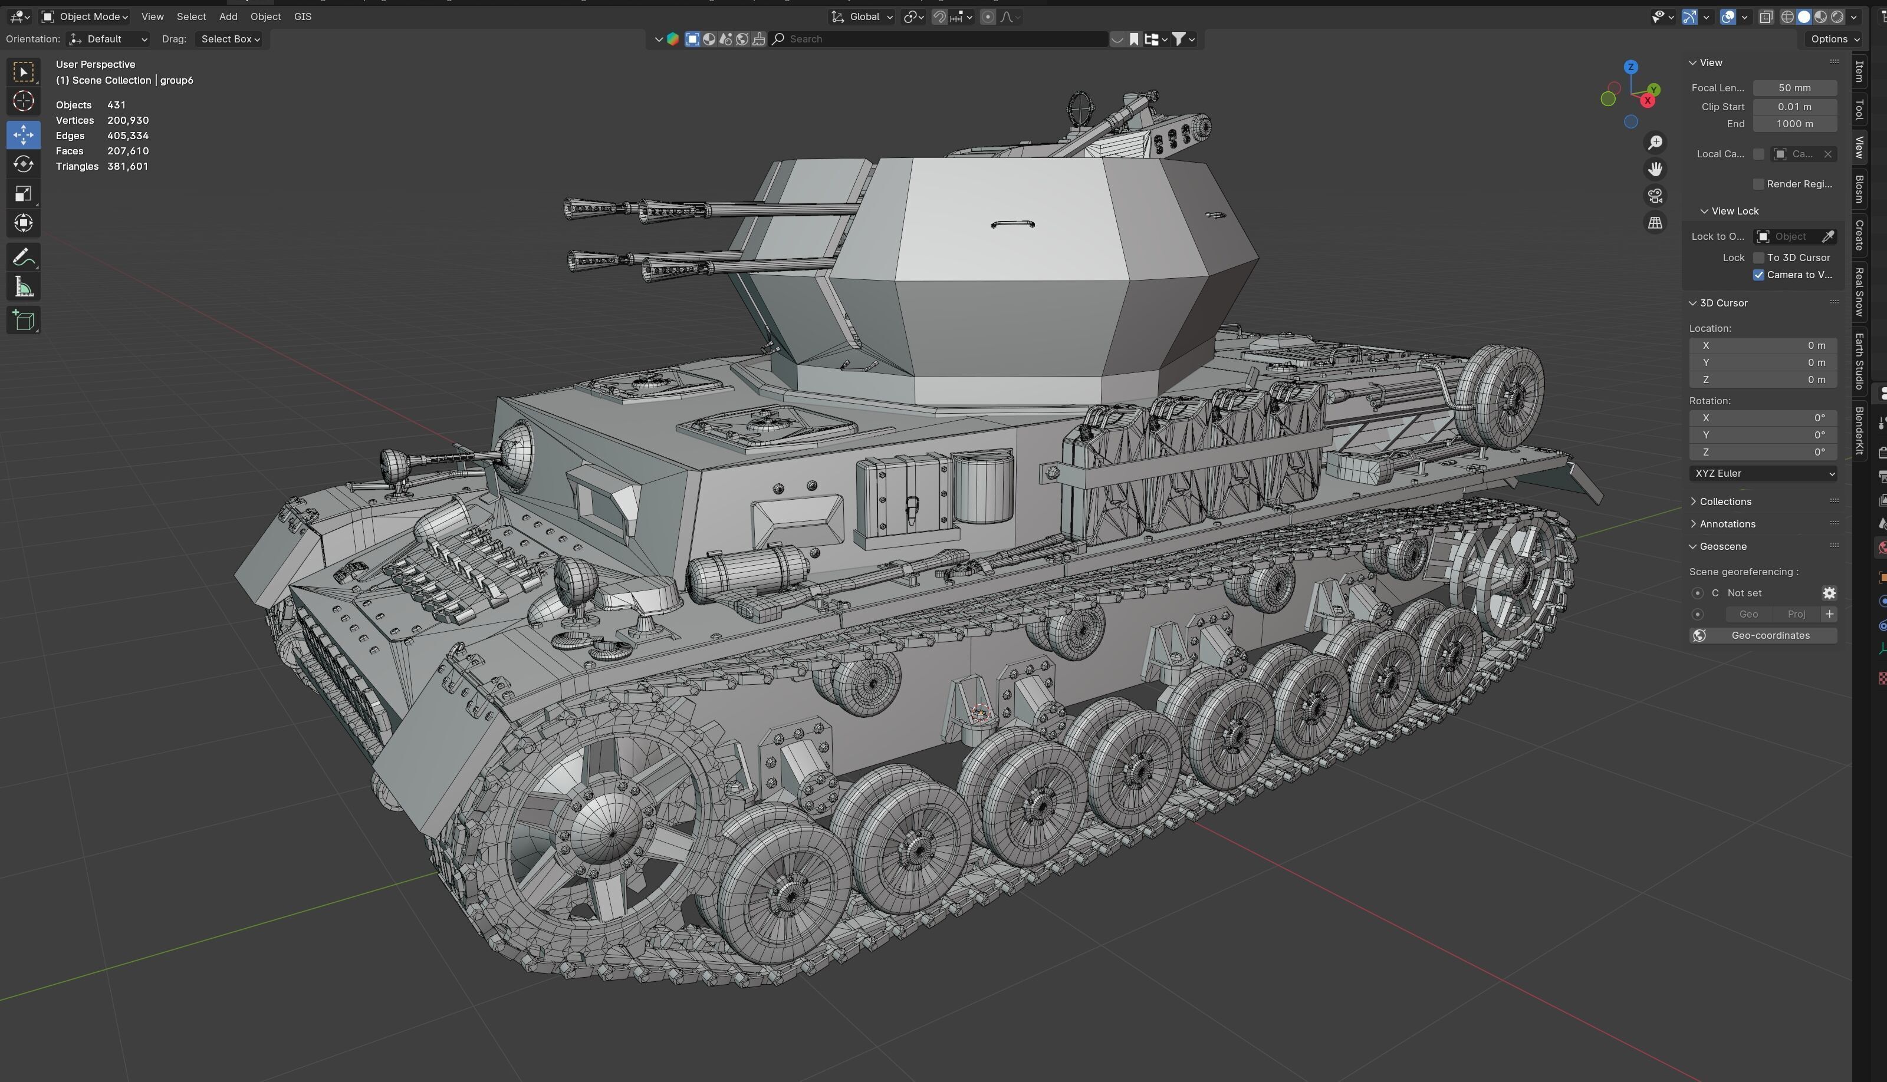Click the colorful hexagon library icon
Viewport: 1887px width, 1082px height.
673,39
